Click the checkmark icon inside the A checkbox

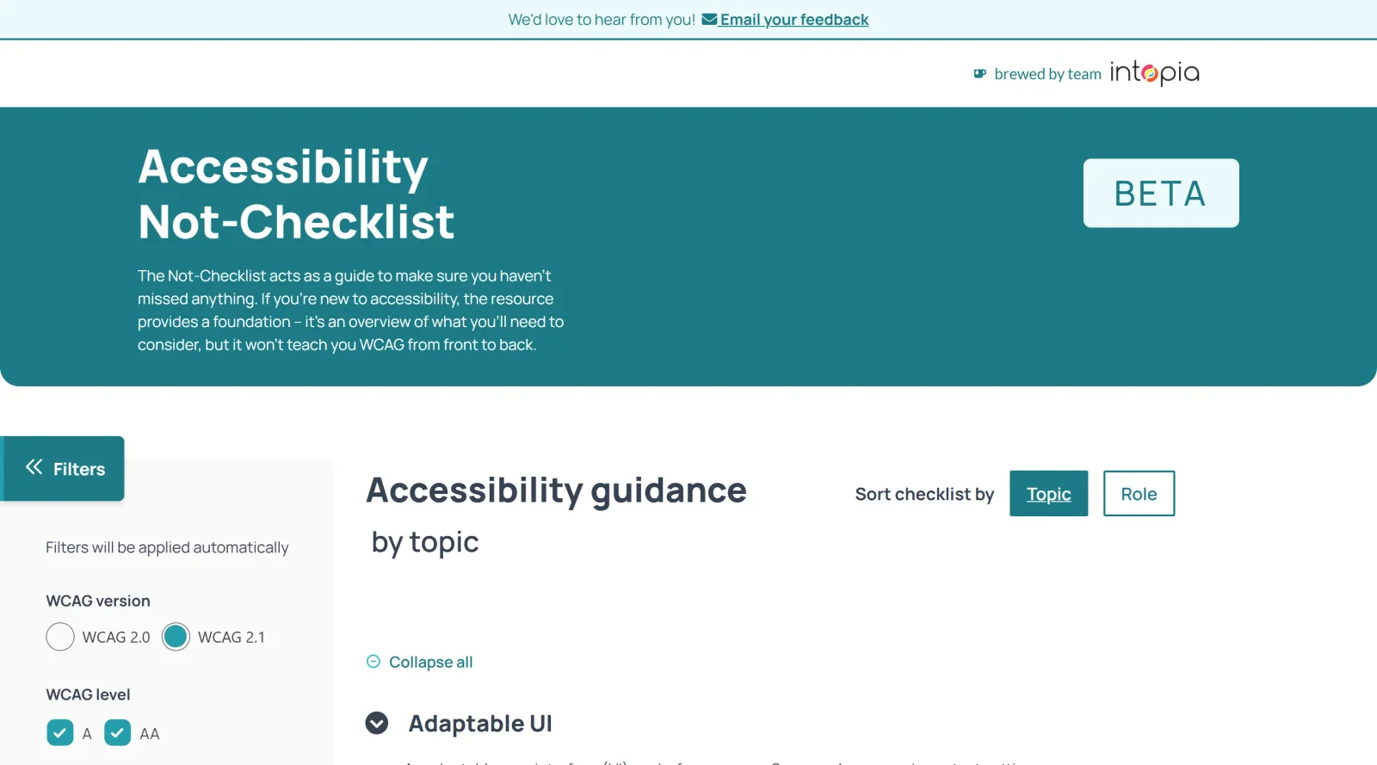pos(59,732)
